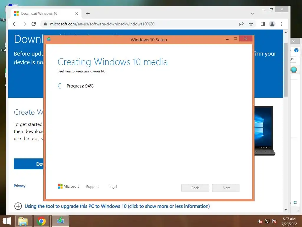Image resolution: width=302 pixels, height=227 pixels.
Task: Click the Next button in Setup
Action: 226,188
